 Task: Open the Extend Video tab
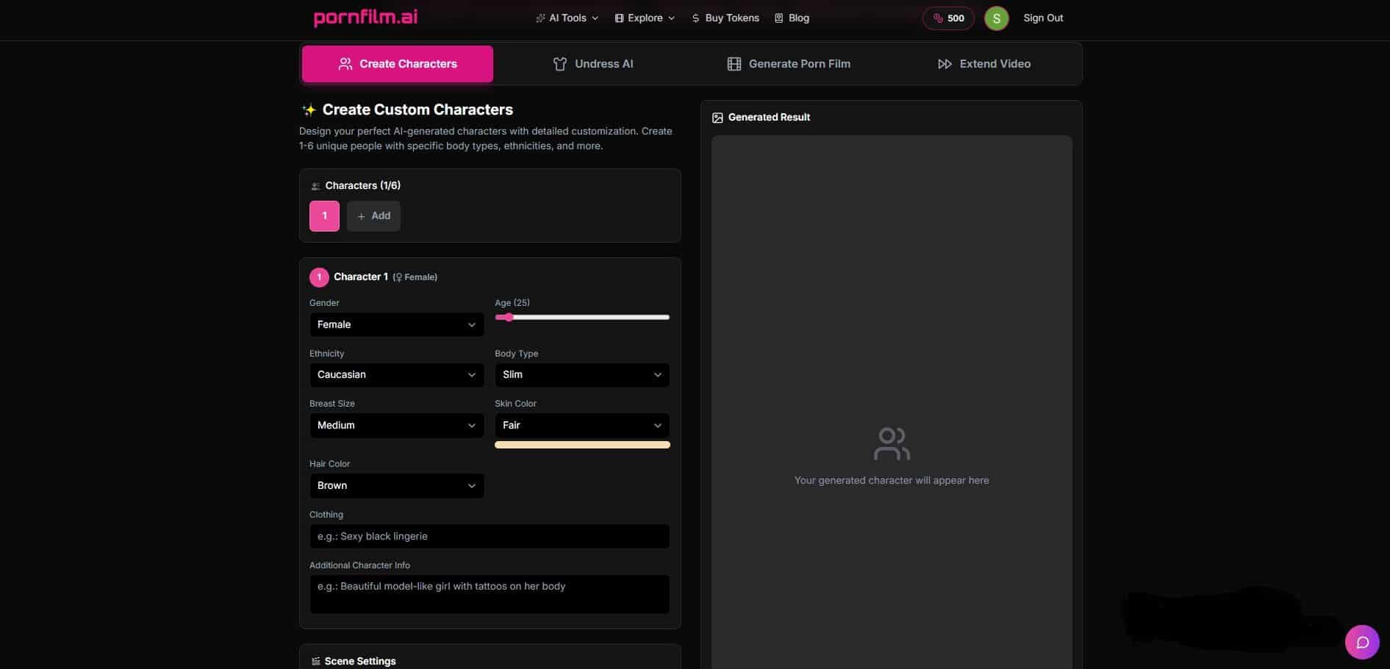click(x=984, y=64)
